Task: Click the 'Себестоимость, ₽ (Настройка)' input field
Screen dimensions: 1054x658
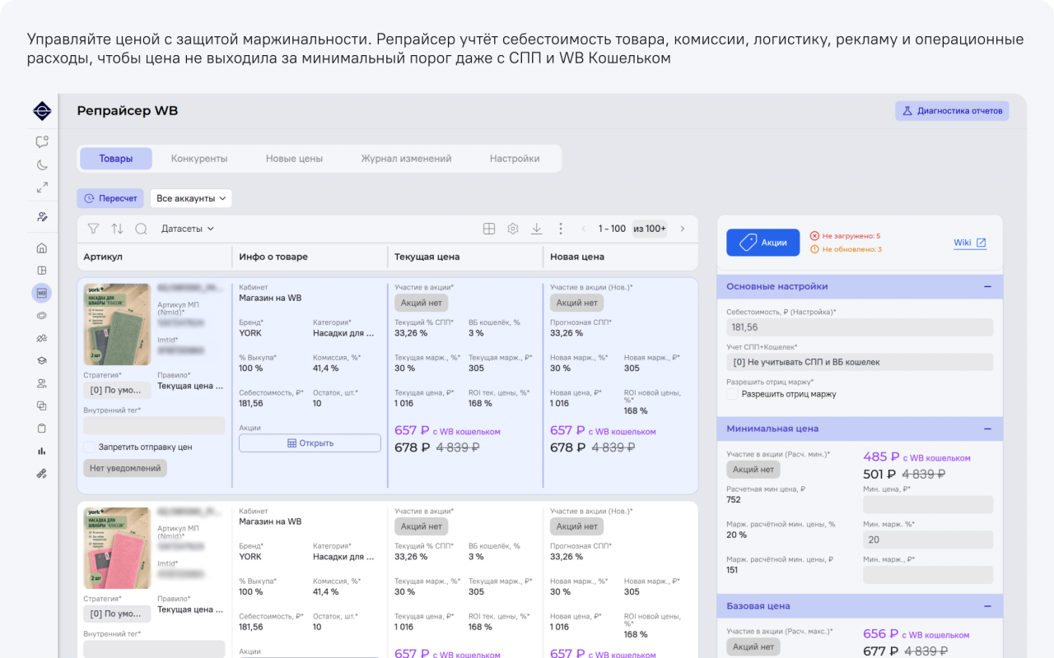Action: (x=860, y=327)
